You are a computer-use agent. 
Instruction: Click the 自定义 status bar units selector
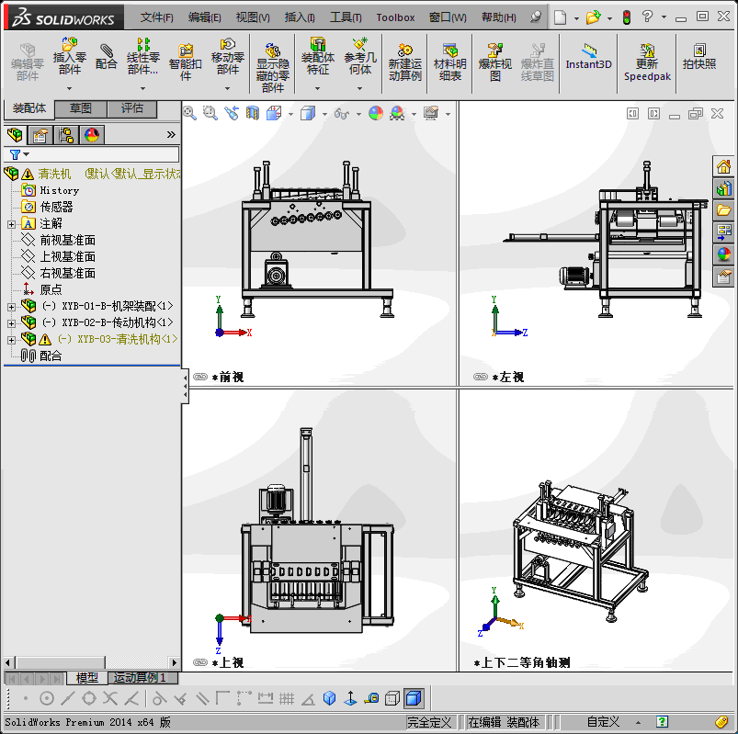point(604,722)
